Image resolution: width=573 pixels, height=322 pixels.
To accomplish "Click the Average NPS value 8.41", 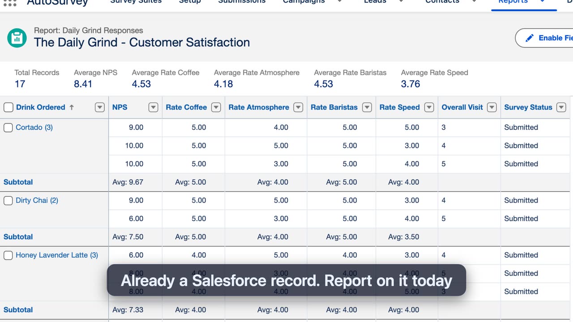I will click(83, 84).
